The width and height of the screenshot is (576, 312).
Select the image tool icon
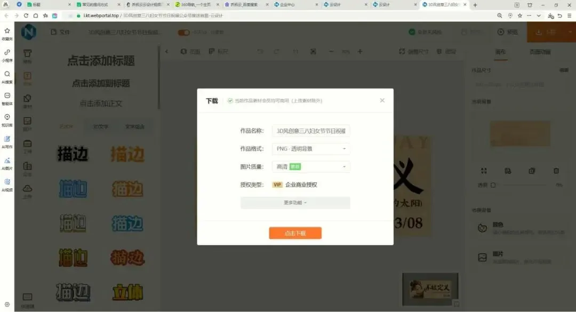click(28, 121)
